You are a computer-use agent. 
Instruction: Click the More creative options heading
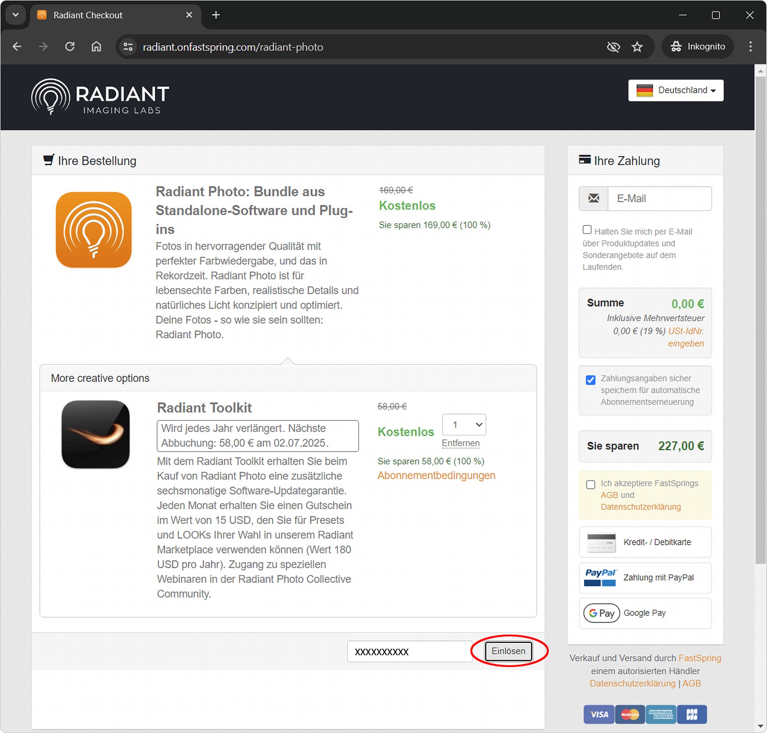[x=100, y=378]
